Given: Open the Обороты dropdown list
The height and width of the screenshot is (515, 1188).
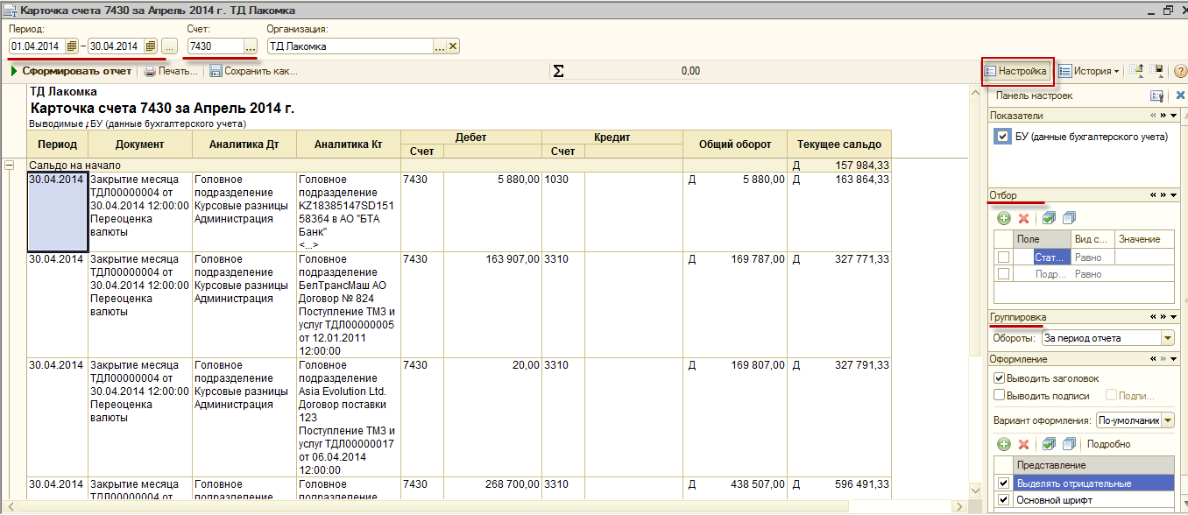Looking at the screenshot, I should point(1167,338).
